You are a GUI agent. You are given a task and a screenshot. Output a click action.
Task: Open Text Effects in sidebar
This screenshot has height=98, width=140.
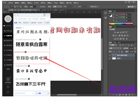coord(8,50)
